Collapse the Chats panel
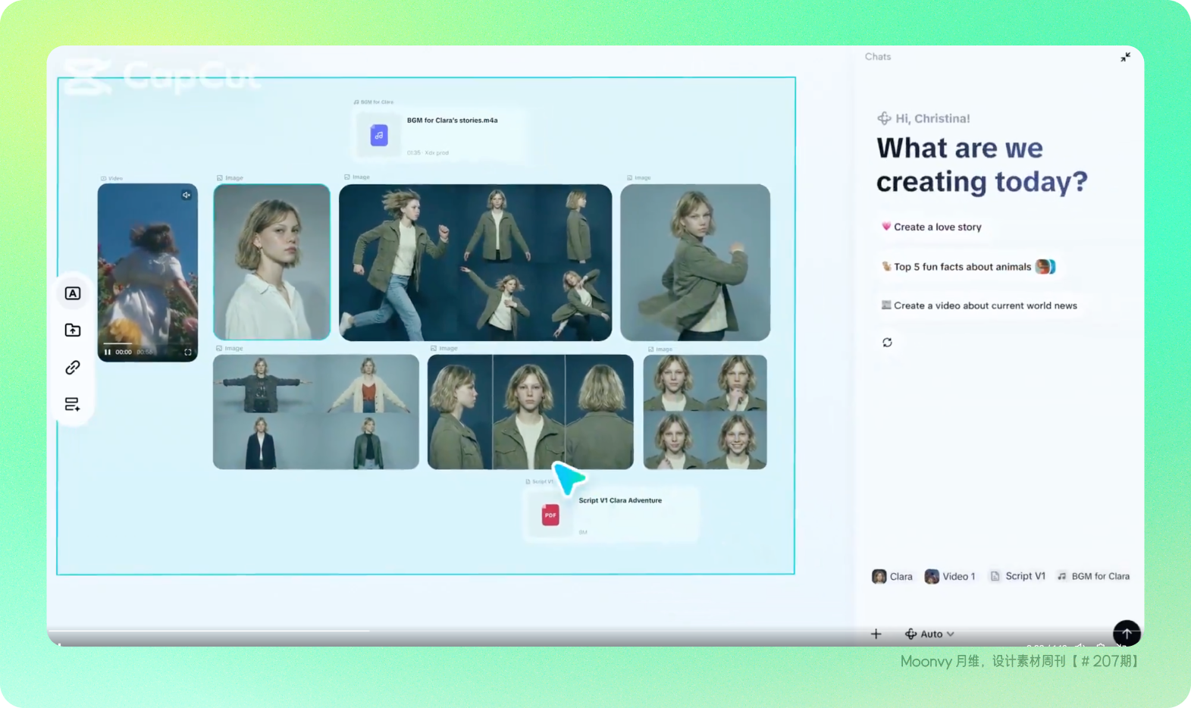1191x708 pixels. point(1125,58)
